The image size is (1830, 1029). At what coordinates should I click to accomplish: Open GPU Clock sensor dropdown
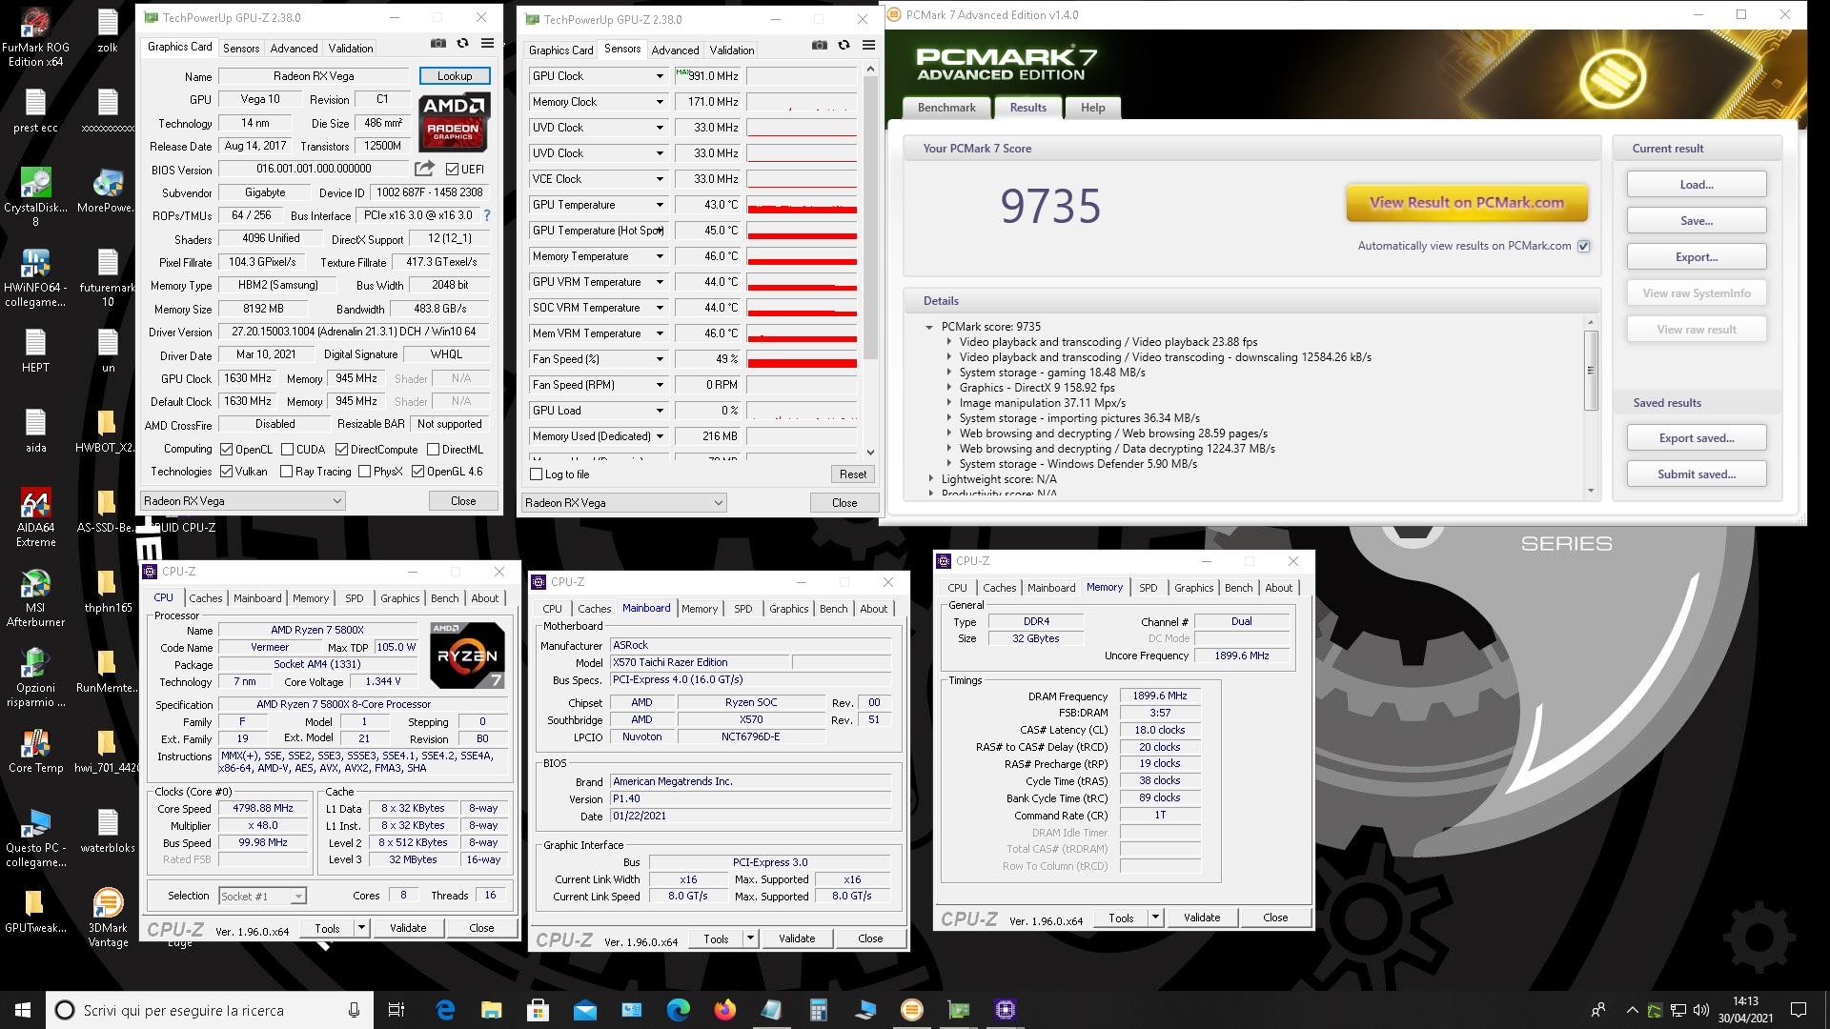click(x=660, y=76)
